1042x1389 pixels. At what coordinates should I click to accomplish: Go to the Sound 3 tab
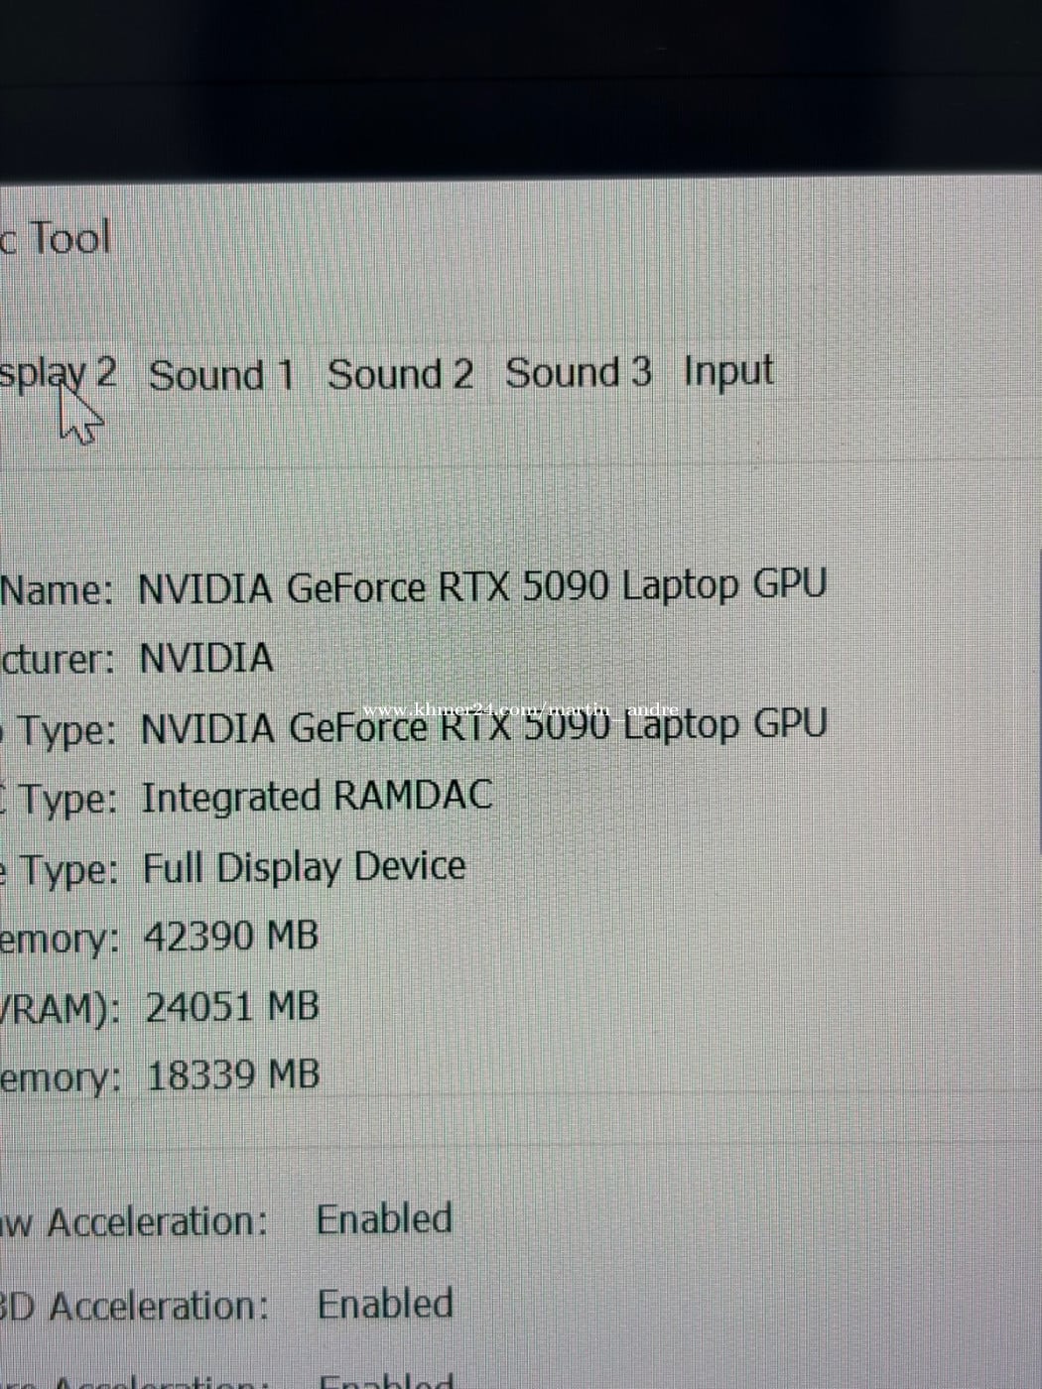click(578, 372)
